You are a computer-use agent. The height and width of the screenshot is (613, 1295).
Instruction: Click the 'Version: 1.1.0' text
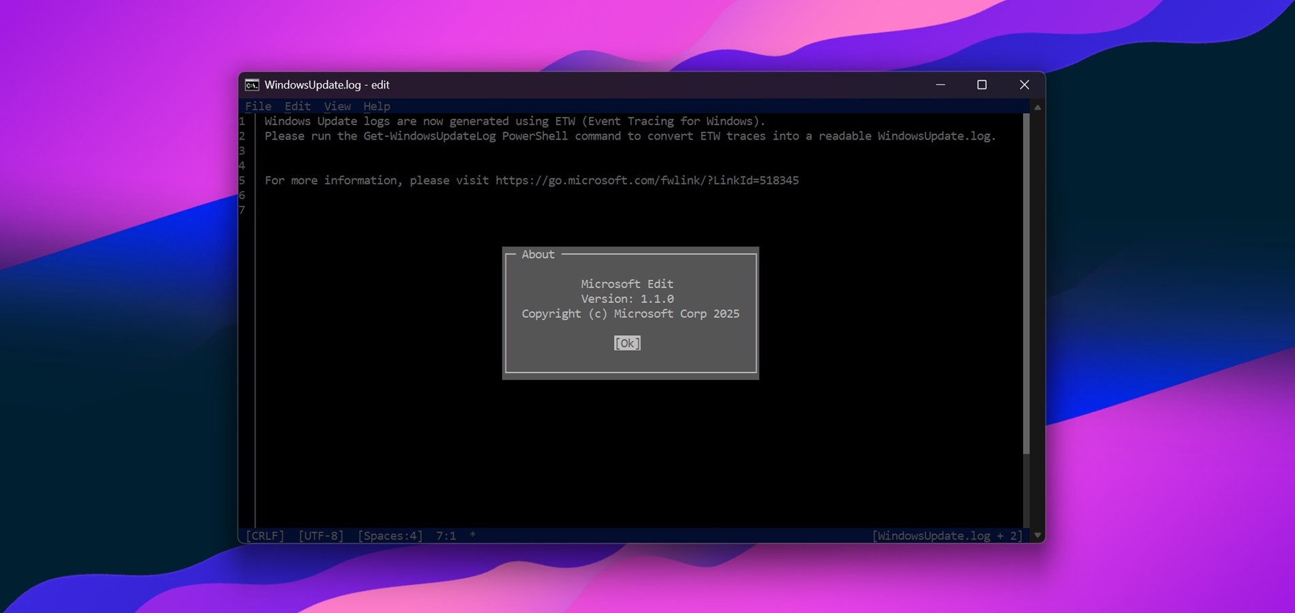(x=627, y=299)
